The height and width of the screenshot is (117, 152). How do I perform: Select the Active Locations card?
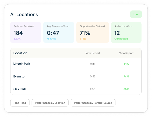tap(126, 32)
